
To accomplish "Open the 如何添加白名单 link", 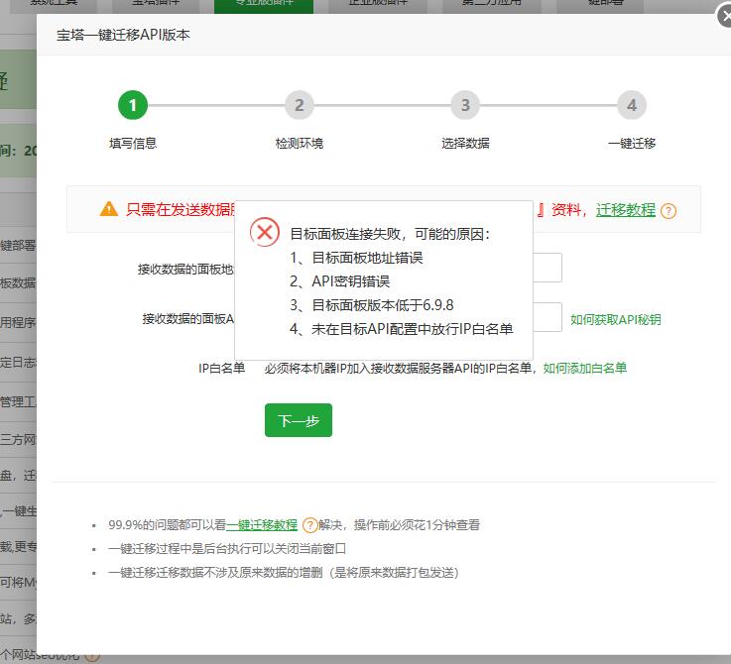I will click(584, 368).
